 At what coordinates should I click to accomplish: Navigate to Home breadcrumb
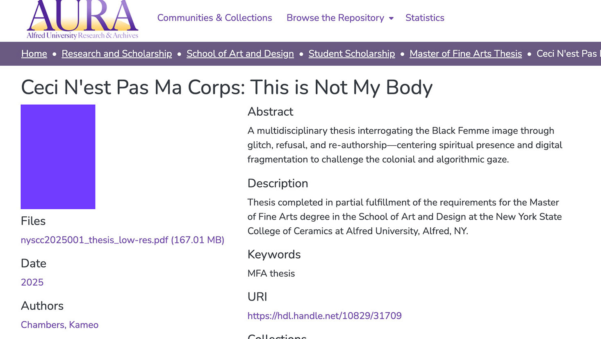(x=34, y=54)
